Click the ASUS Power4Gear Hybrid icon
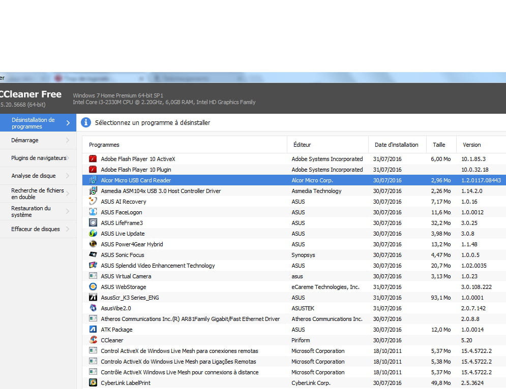The image size is (506, 389). click(93, 244)
